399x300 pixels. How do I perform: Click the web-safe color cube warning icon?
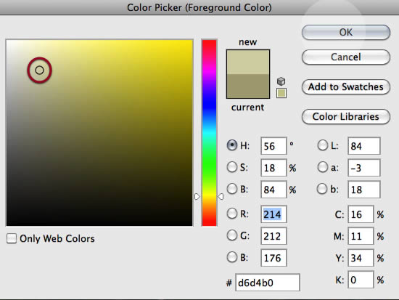click(x=281, y=81)
